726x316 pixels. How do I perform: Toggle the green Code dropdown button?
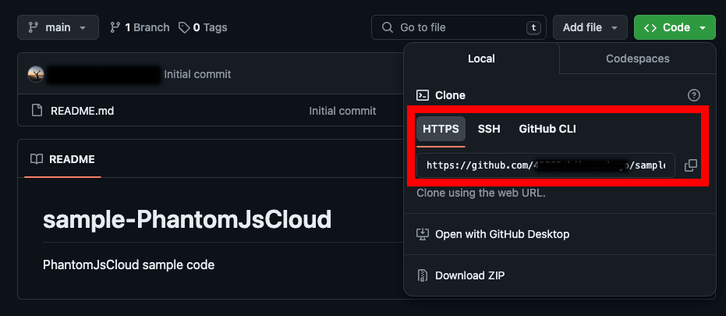pyautogui.click(x=675, y=27)
